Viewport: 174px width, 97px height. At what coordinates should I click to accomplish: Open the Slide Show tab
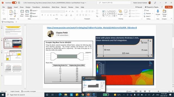click(55, 7)
